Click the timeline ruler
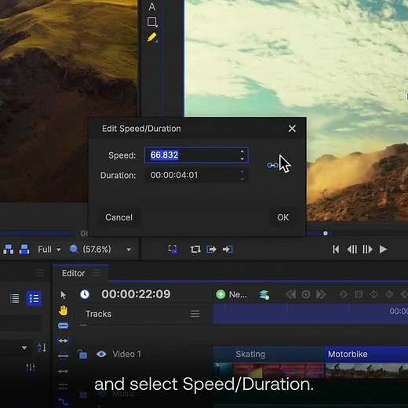This screenshot has width=408, height=408. (x=311, y=314)
